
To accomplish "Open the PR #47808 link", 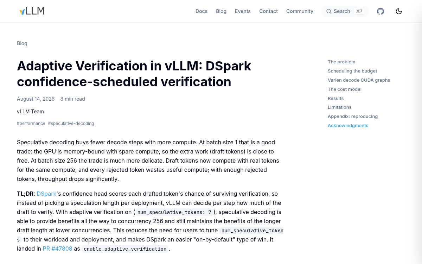I will (57, 249).
